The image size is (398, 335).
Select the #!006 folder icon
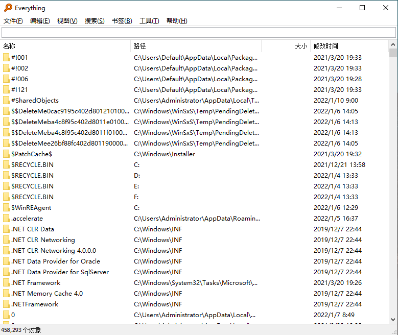coord(6,79)
